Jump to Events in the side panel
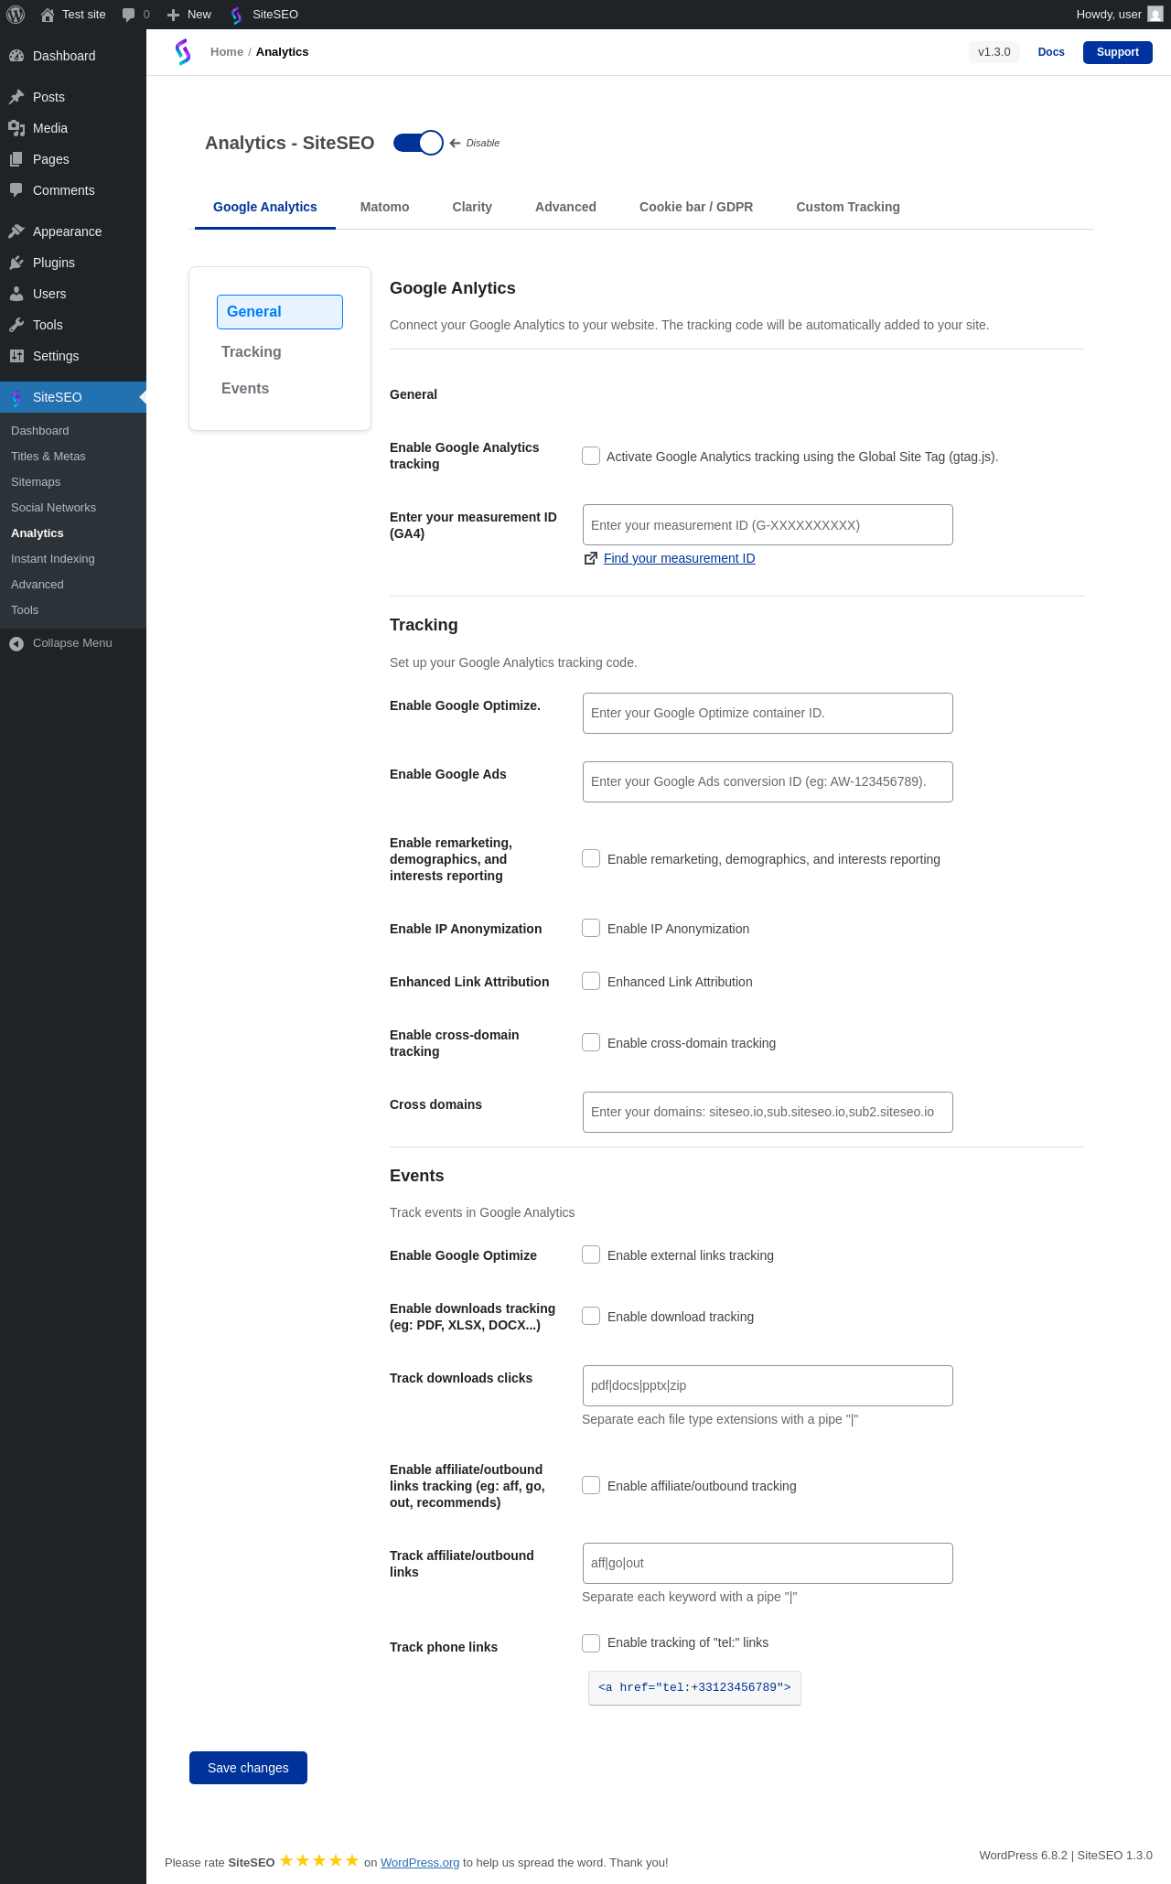Screen dimensions: 1171x1884 [245, 389]
